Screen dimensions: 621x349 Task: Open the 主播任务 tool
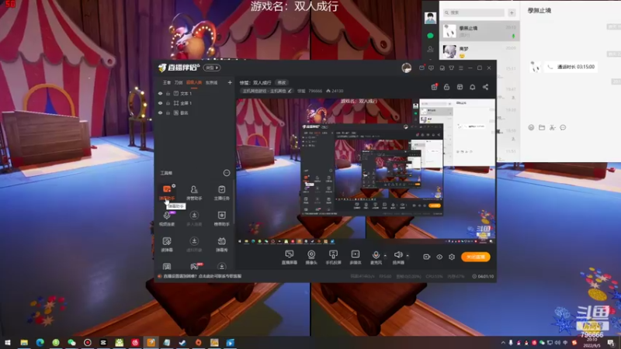[x=221, y=192]
